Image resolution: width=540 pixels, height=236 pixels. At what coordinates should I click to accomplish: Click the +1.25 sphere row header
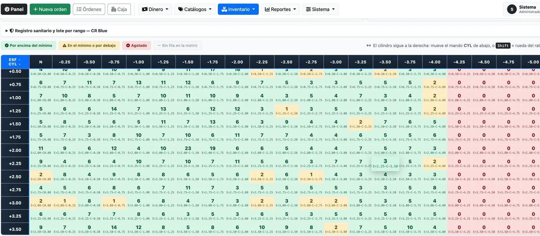[x=15, y=111]
